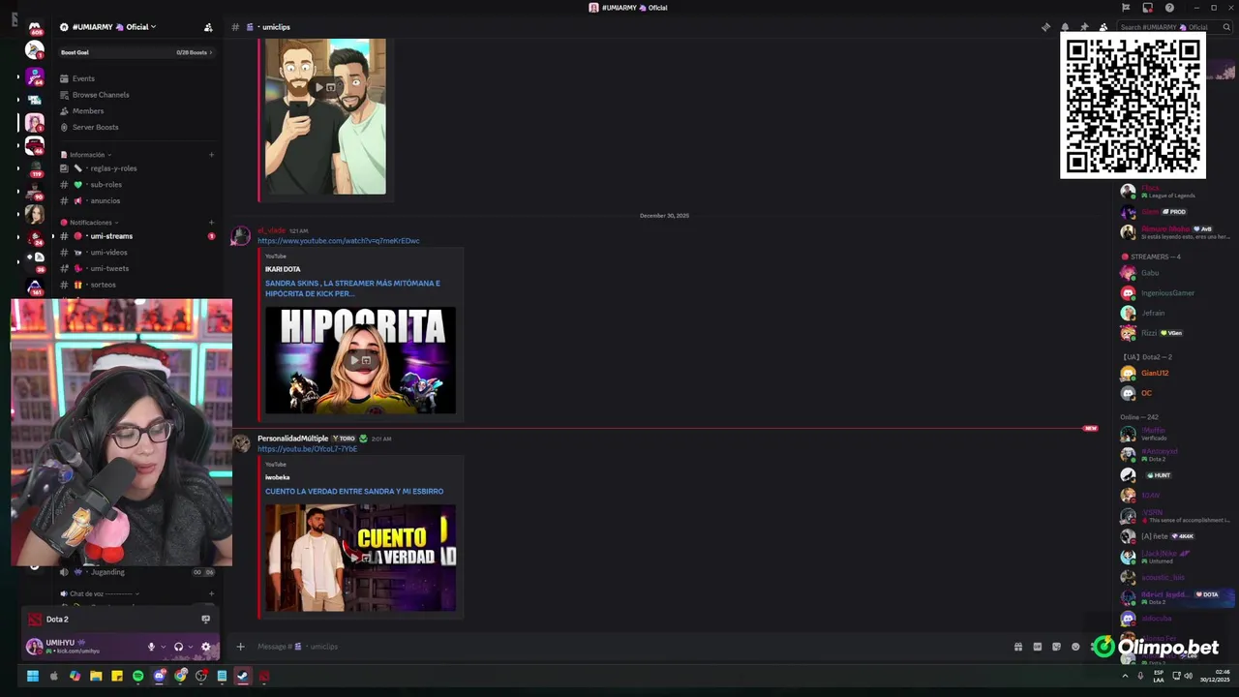Open the umi-streams channel
This screenshot has width=1239, height=697.
coord(111,236)
